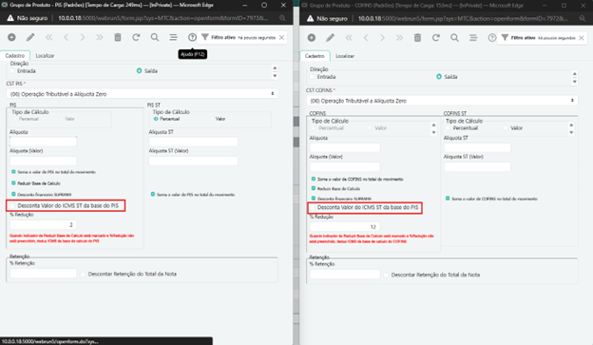Select Saída direction in PIS window
This screenshot has height=345, width=593.
pyautogui.click(x=139, y=70)
